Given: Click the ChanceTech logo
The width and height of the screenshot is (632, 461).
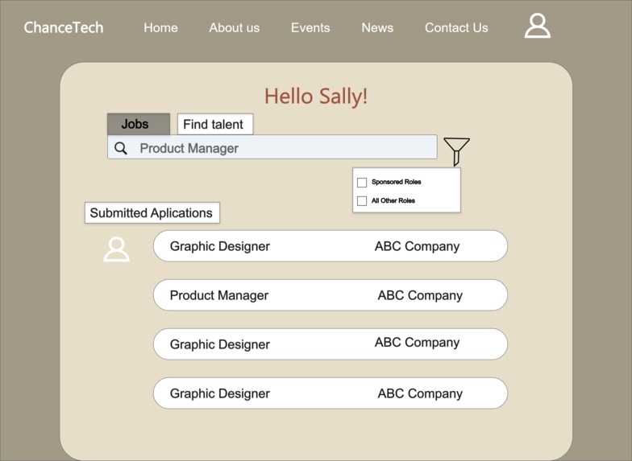Looking at the screenshot, I should click(x=63, y=27).
